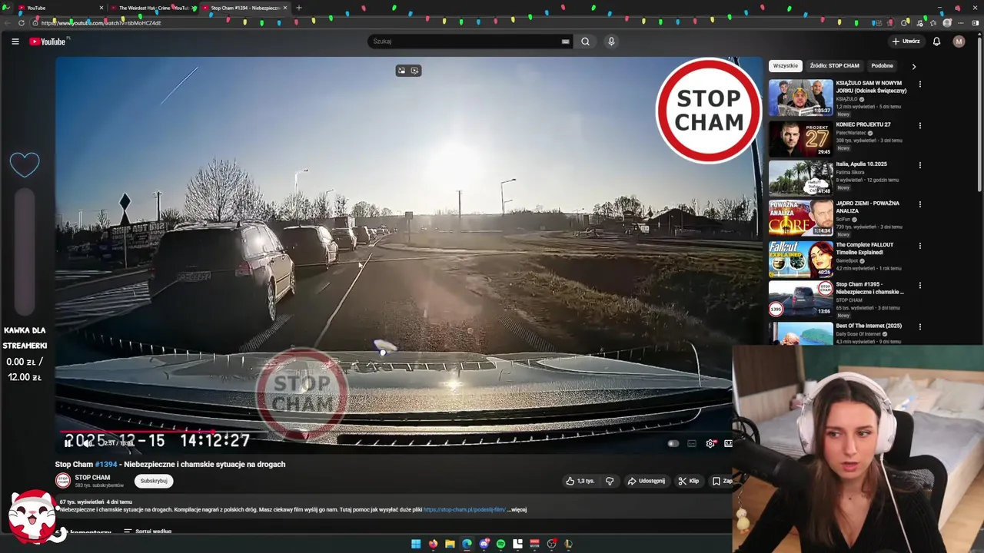984x553 pixels.
Task: Open KONIEC PROJEKTU 27 video thumbnail
Action: coord(800,138)
